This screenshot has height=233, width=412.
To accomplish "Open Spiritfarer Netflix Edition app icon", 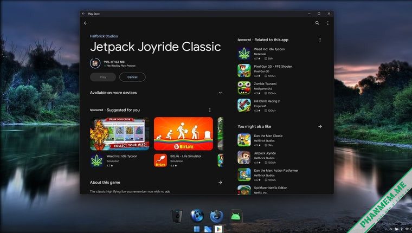I will click(244, 190).
